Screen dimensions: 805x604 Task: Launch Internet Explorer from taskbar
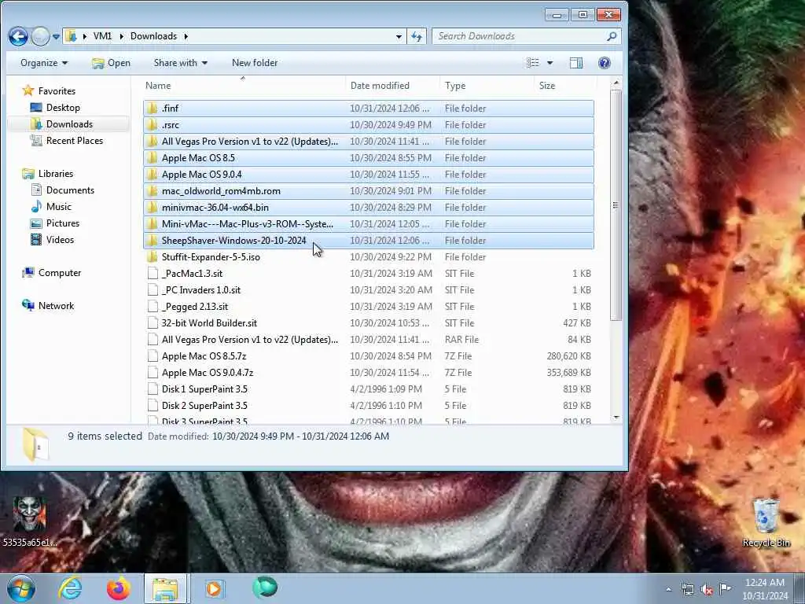click(x=69, y=588)
